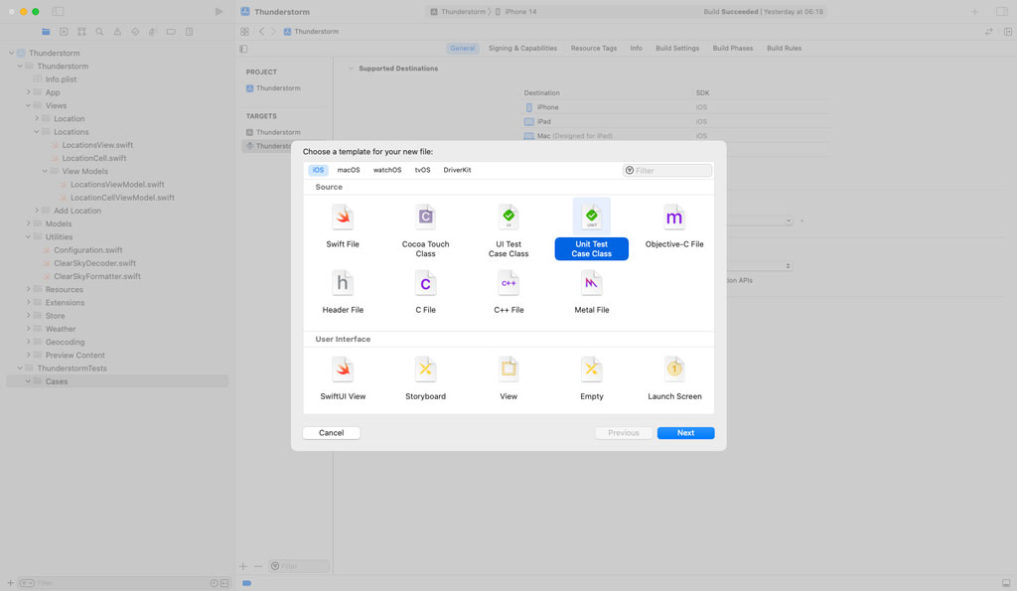This screenshot has height=591, width=1017.
Task: Open the DriverKit platform tab
Action: pos(457,170)
